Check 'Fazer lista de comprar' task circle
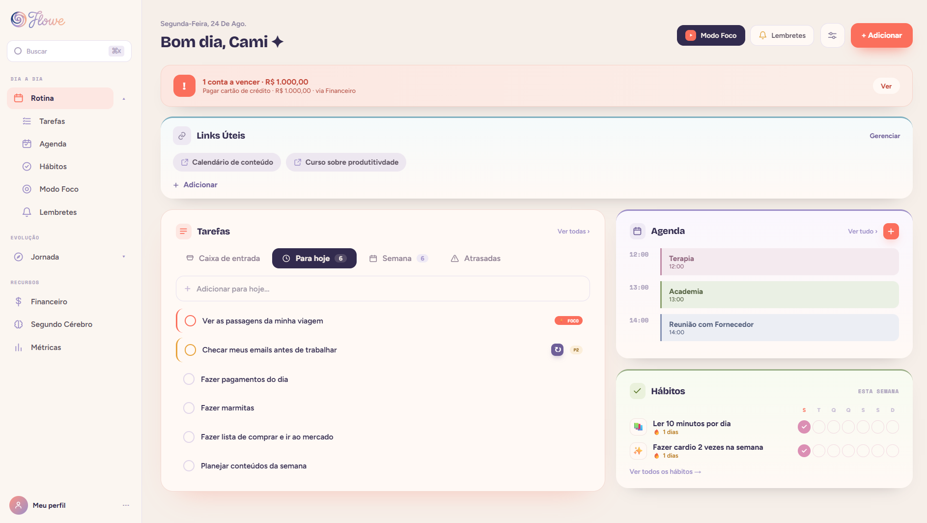This screenshot has height=523, width=927. 189,437
